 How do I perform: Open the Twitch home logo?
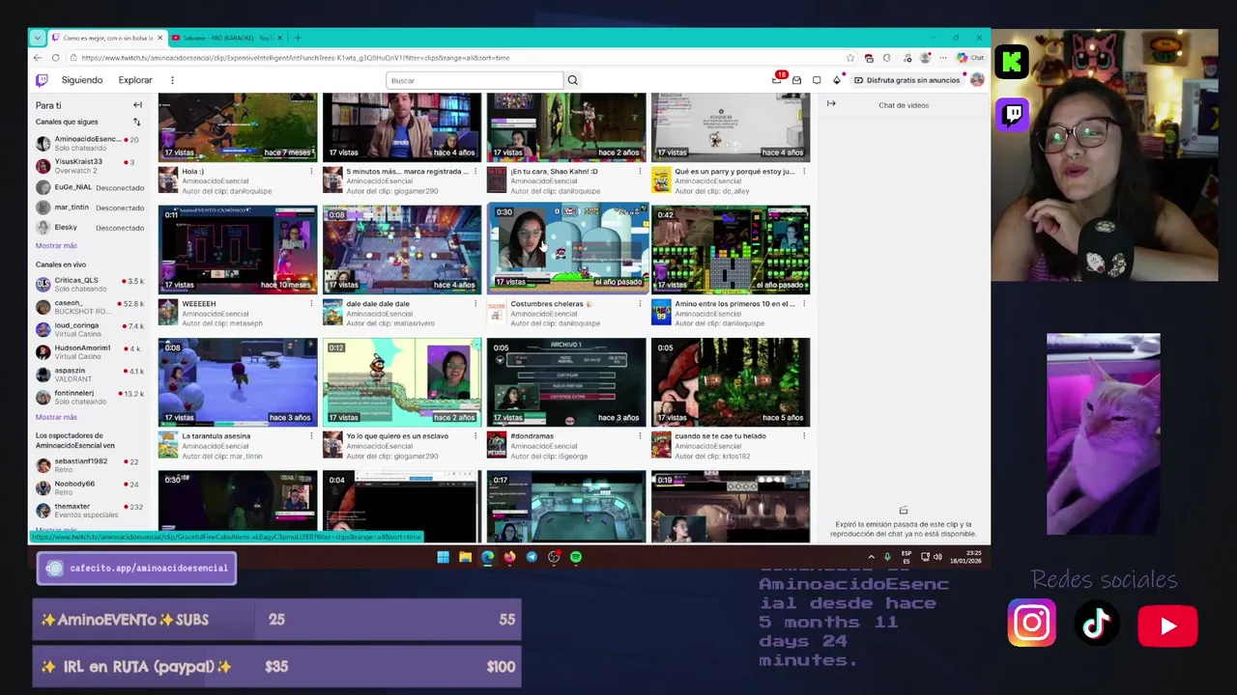pos(42,80)
